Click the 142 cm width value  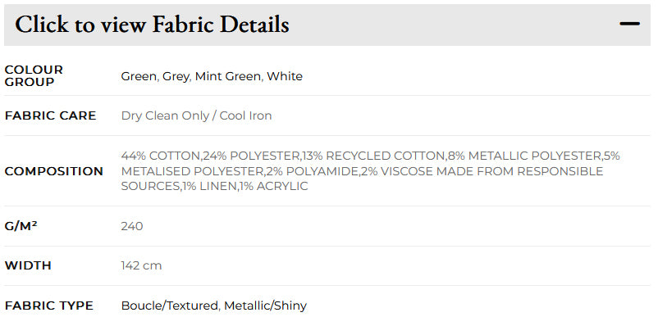tap(141, 265)
